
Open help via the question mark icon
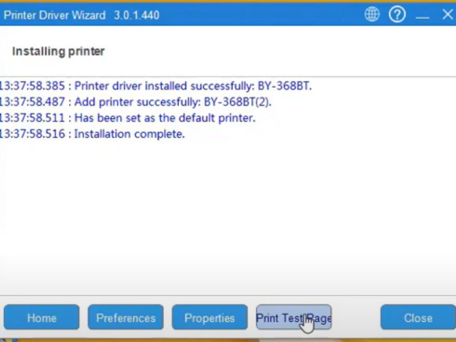coord(397,15)
